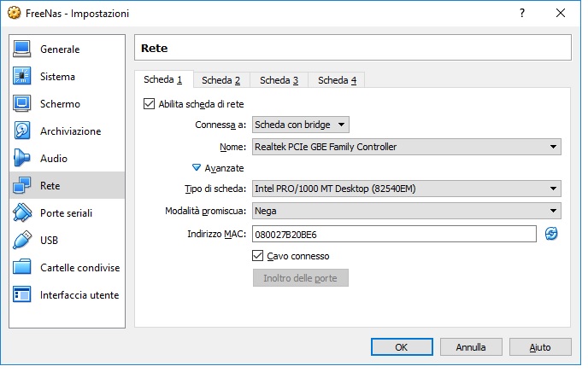Uncheck the Cavo connesso checkbox
The image size is (588, 372).
(257, 256)
